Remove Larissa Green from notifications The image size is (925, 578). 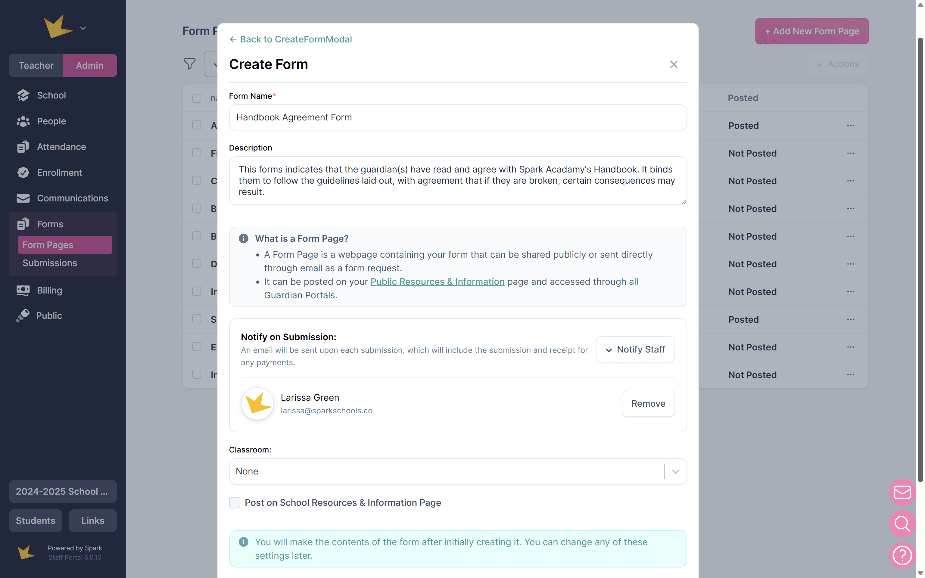(648, 403)
